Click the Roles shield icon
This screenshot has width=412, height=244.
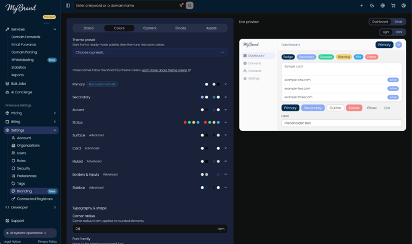[x=14, y=161]
